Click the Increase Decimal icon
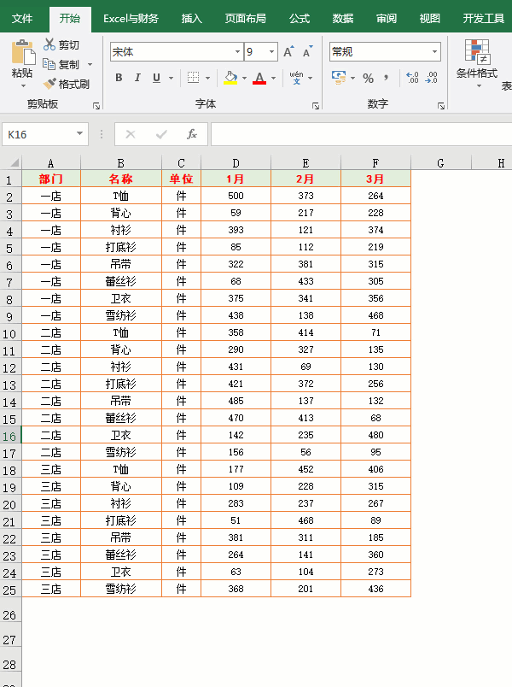The width and height of the screenshot is (512, 687). pos(412,78)
